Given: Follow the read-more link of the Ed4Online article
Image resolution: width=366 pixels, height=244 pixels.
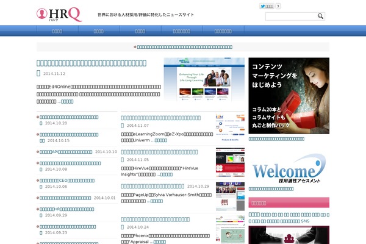Looking at the screenshot, I should coord(67,102).
